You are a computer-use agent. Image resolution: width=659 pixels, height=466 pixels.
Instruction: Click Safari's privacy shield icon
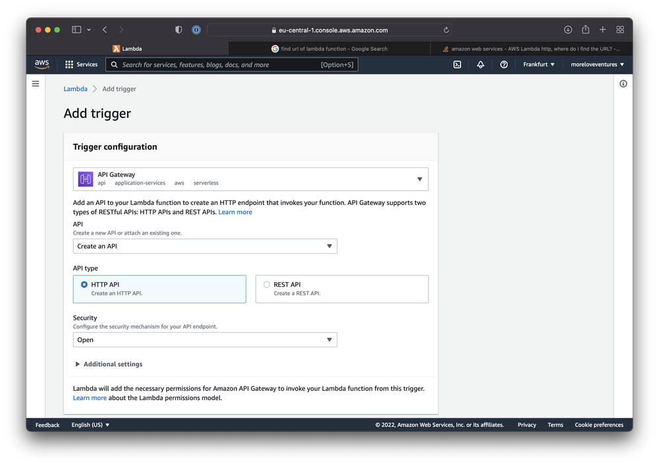tap(178, 30)
